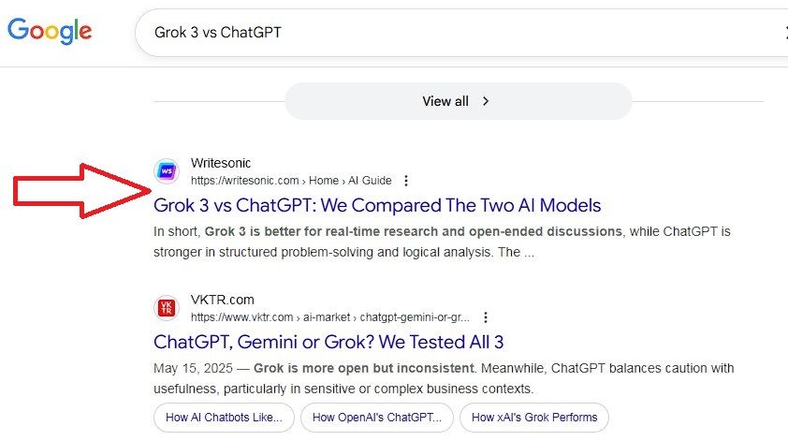Click the Google logo
Image resolution: width=788 pixels, height=441 pixels.
coord(50,32)
